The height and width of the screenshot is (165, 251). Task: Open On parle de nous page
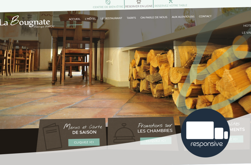(154, 17)
